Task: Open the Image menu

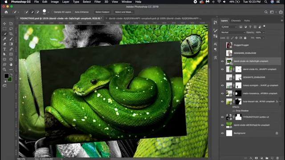Action: (55, 2)
